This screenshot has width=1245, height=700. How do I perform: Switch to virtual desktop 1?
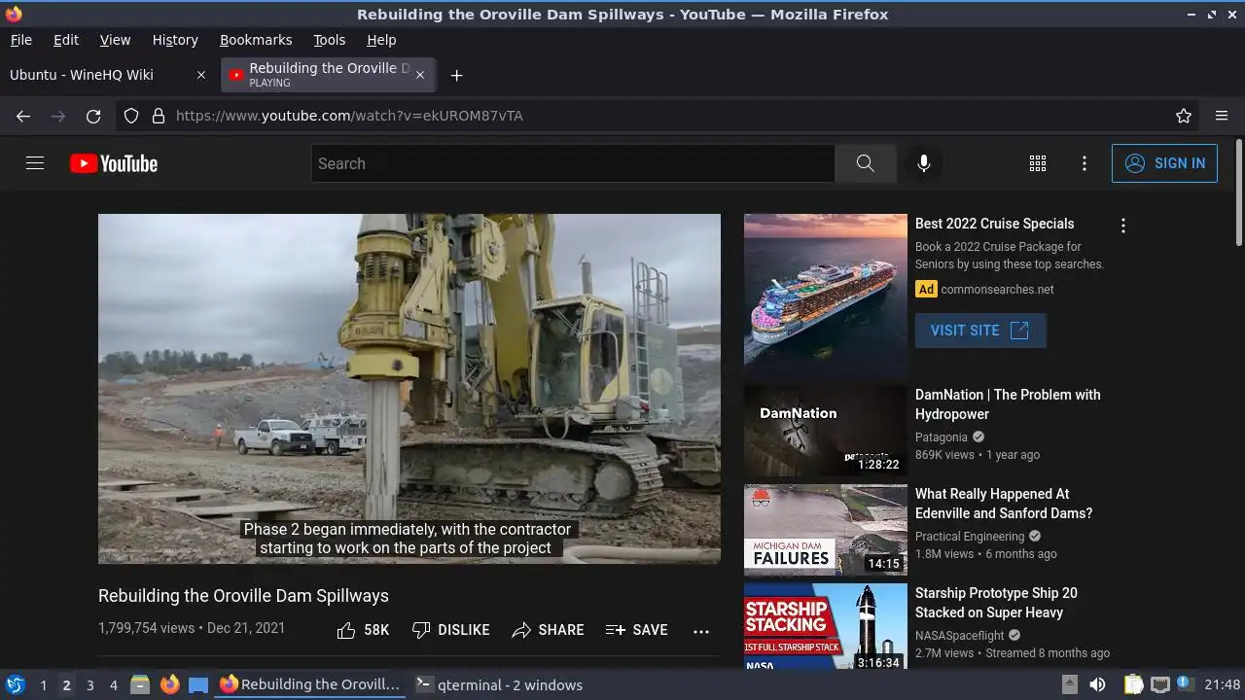(x=43, y=684)
